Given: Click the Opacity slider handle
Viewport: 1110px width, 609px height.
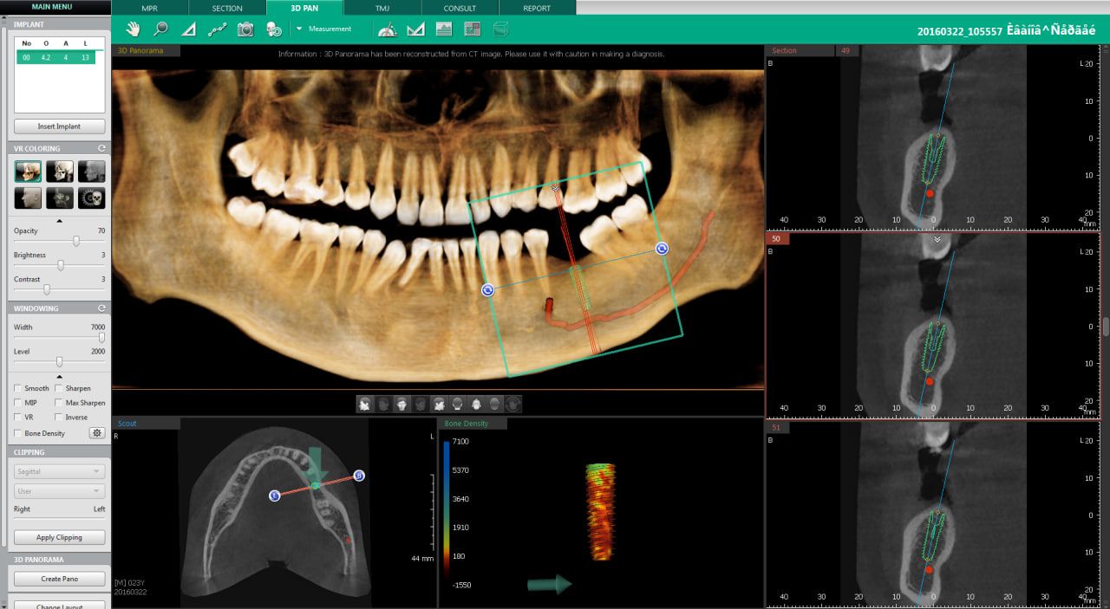Looking at the screenshot, I should tap(76, 241).
